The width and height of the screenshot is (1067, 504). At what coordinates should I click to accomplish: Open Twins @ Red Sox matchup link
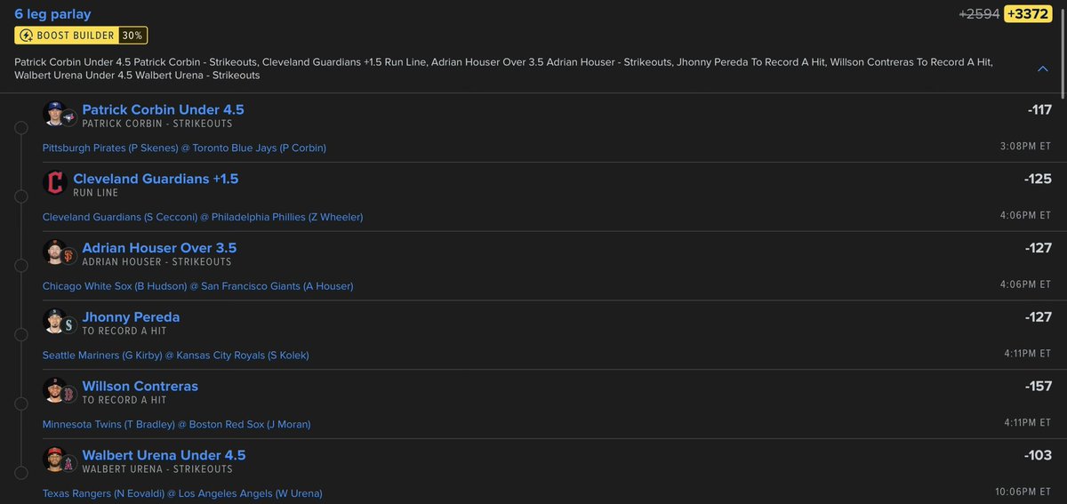tap(176, 425)
